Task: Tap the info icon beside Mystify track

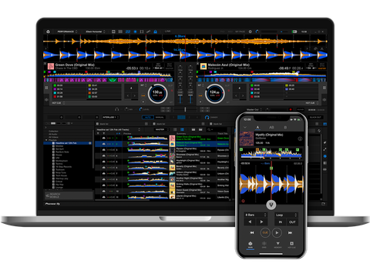Action: point(300,138)
